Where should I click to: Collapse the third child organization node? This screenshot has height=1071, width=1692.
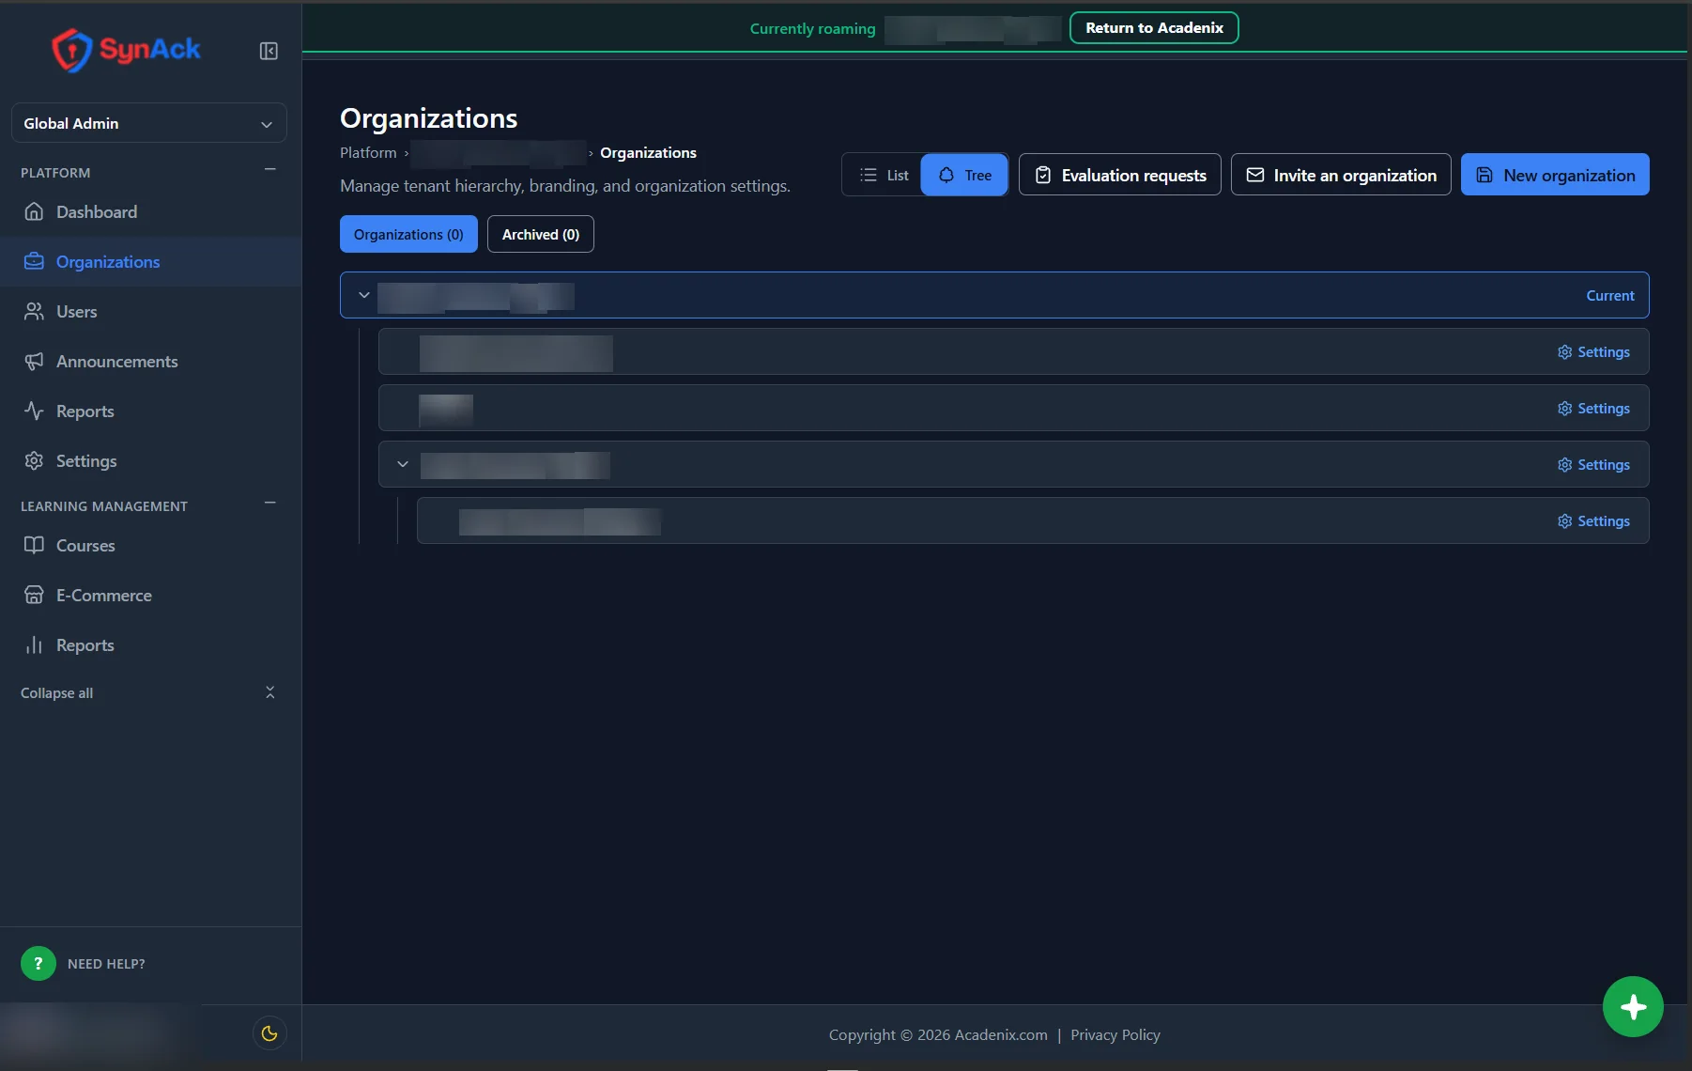403,464
